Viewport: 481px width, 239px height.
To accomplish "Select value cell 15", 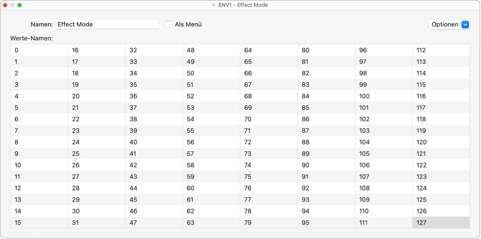I will (39, 222).
